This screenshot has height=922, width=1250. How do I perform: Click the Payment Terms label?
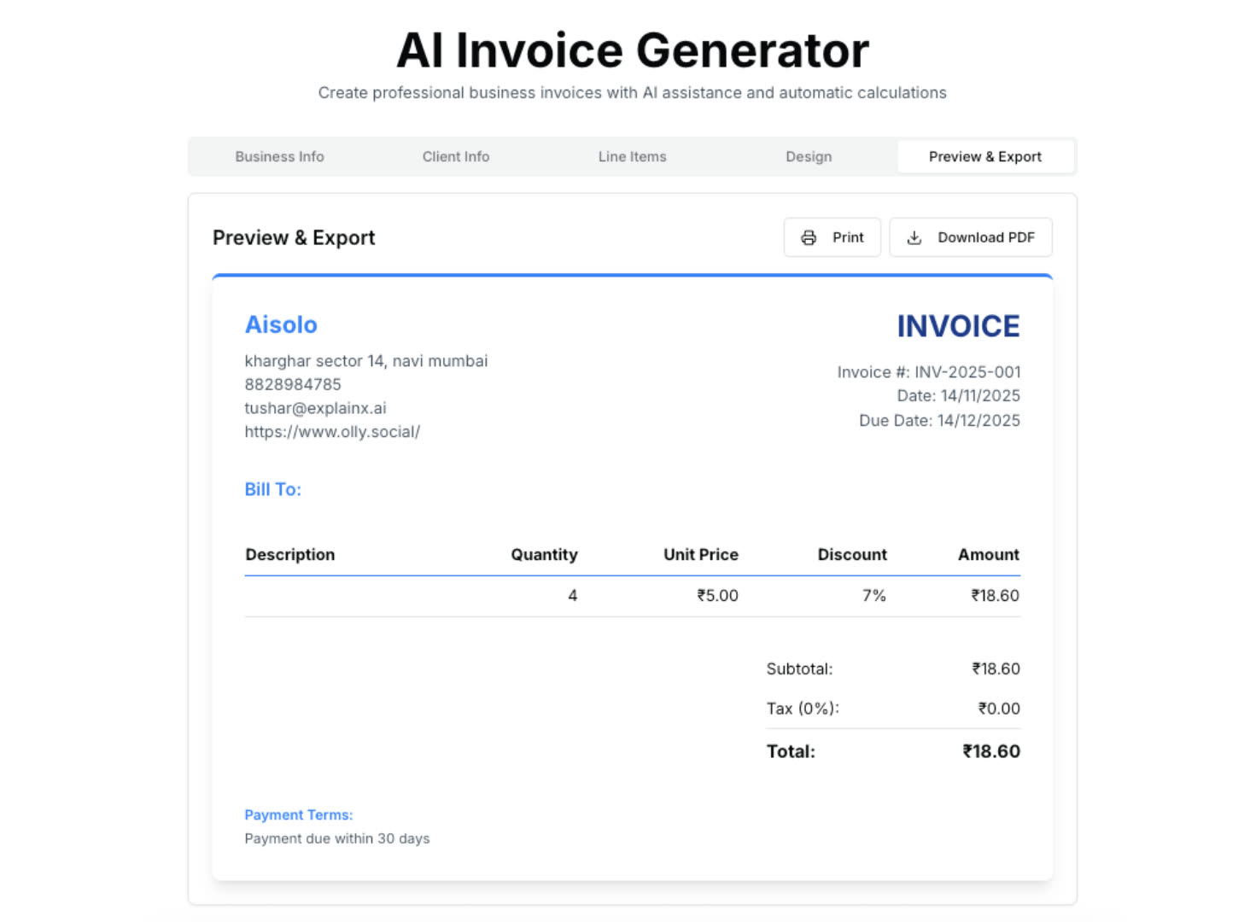click(x=299, y=815)
